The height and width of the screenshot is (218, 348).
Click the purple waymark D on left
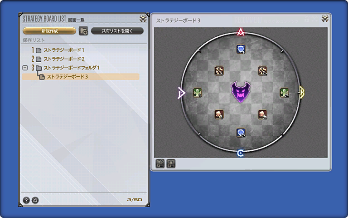181,93
